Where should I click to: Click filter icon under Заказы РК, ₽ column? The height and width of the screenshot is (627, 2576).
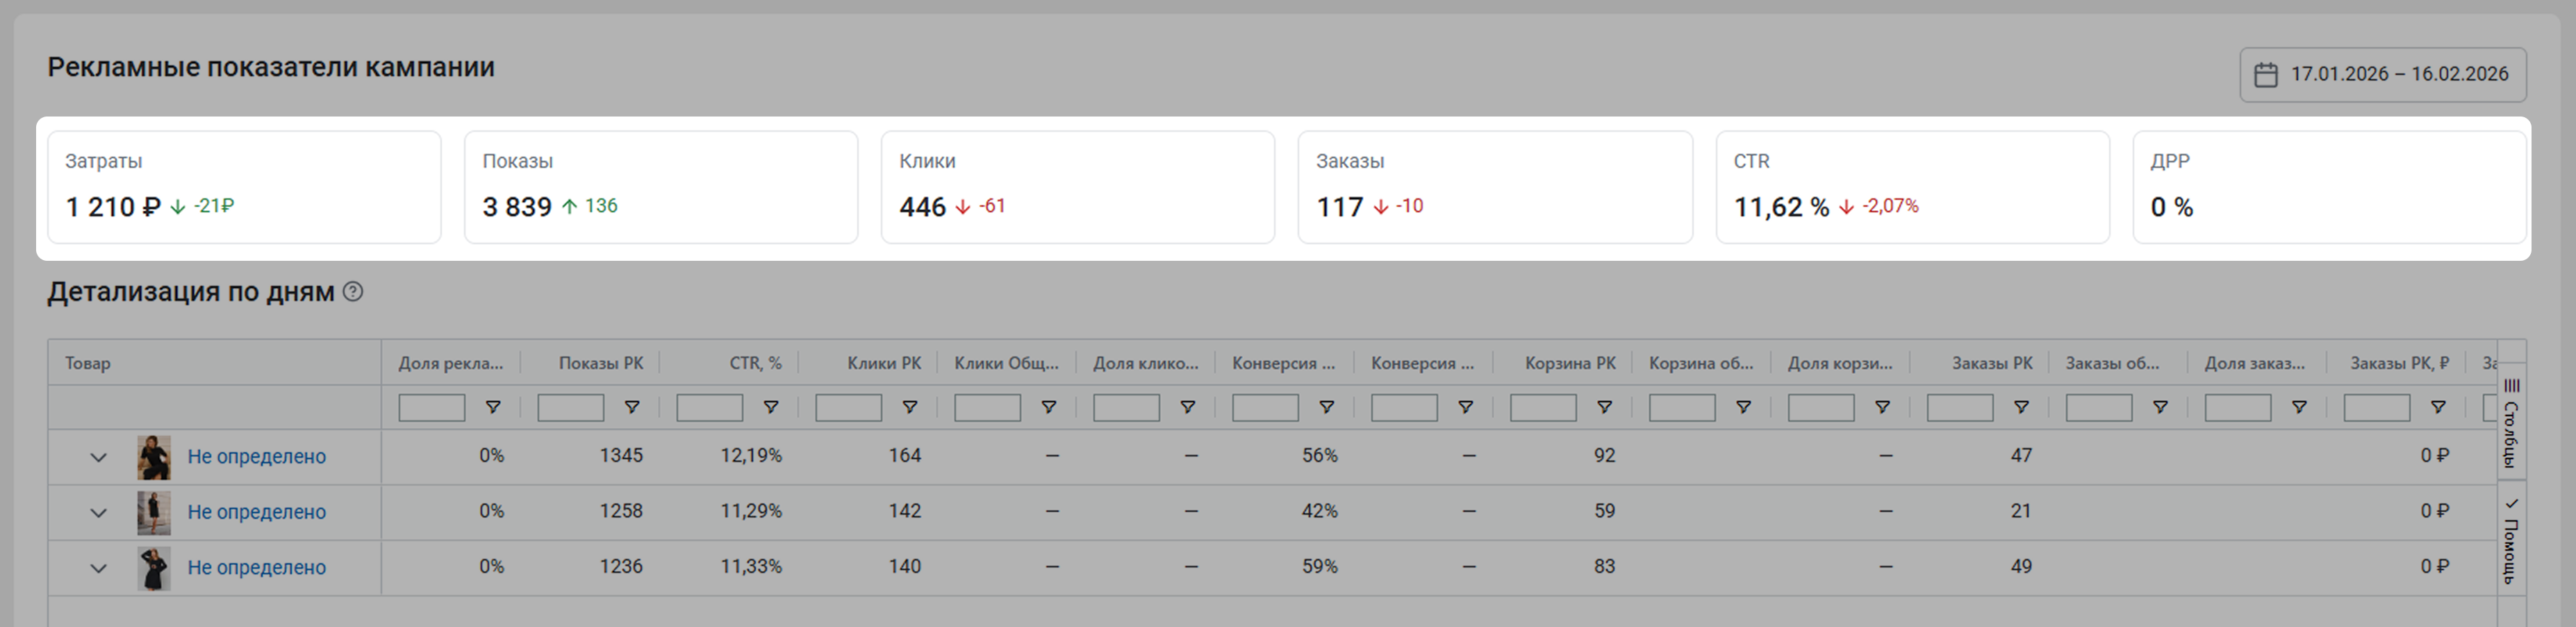tap(2438, 407)
